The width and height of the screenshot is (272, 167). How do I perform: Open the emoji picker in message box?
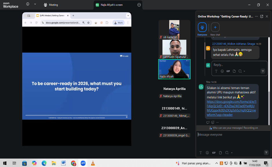(x=207, y=153)
